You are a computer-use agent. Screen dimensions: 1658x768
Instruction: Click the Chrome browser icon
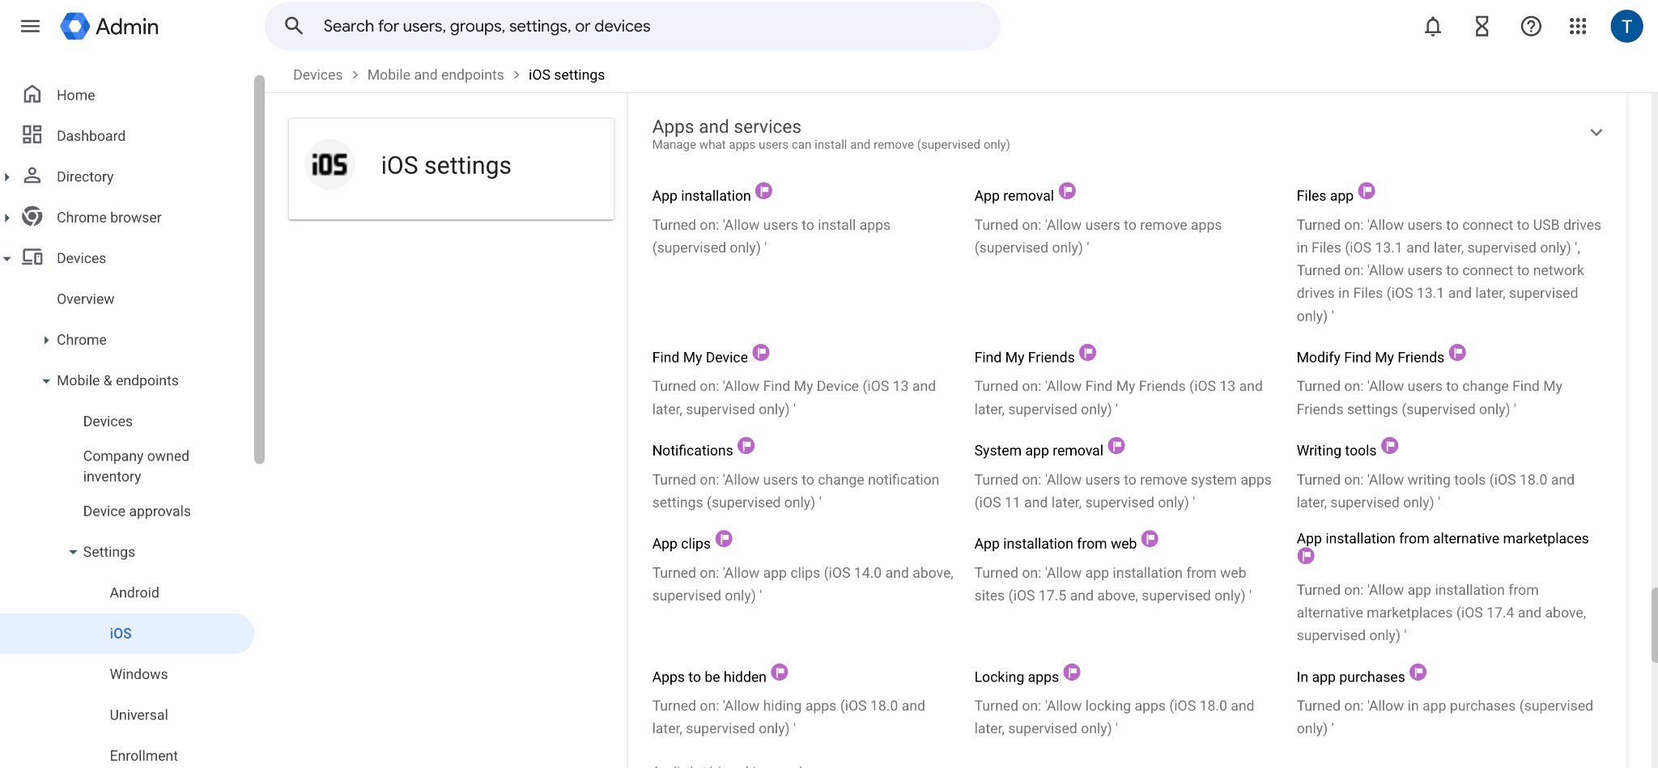point(32,217)
